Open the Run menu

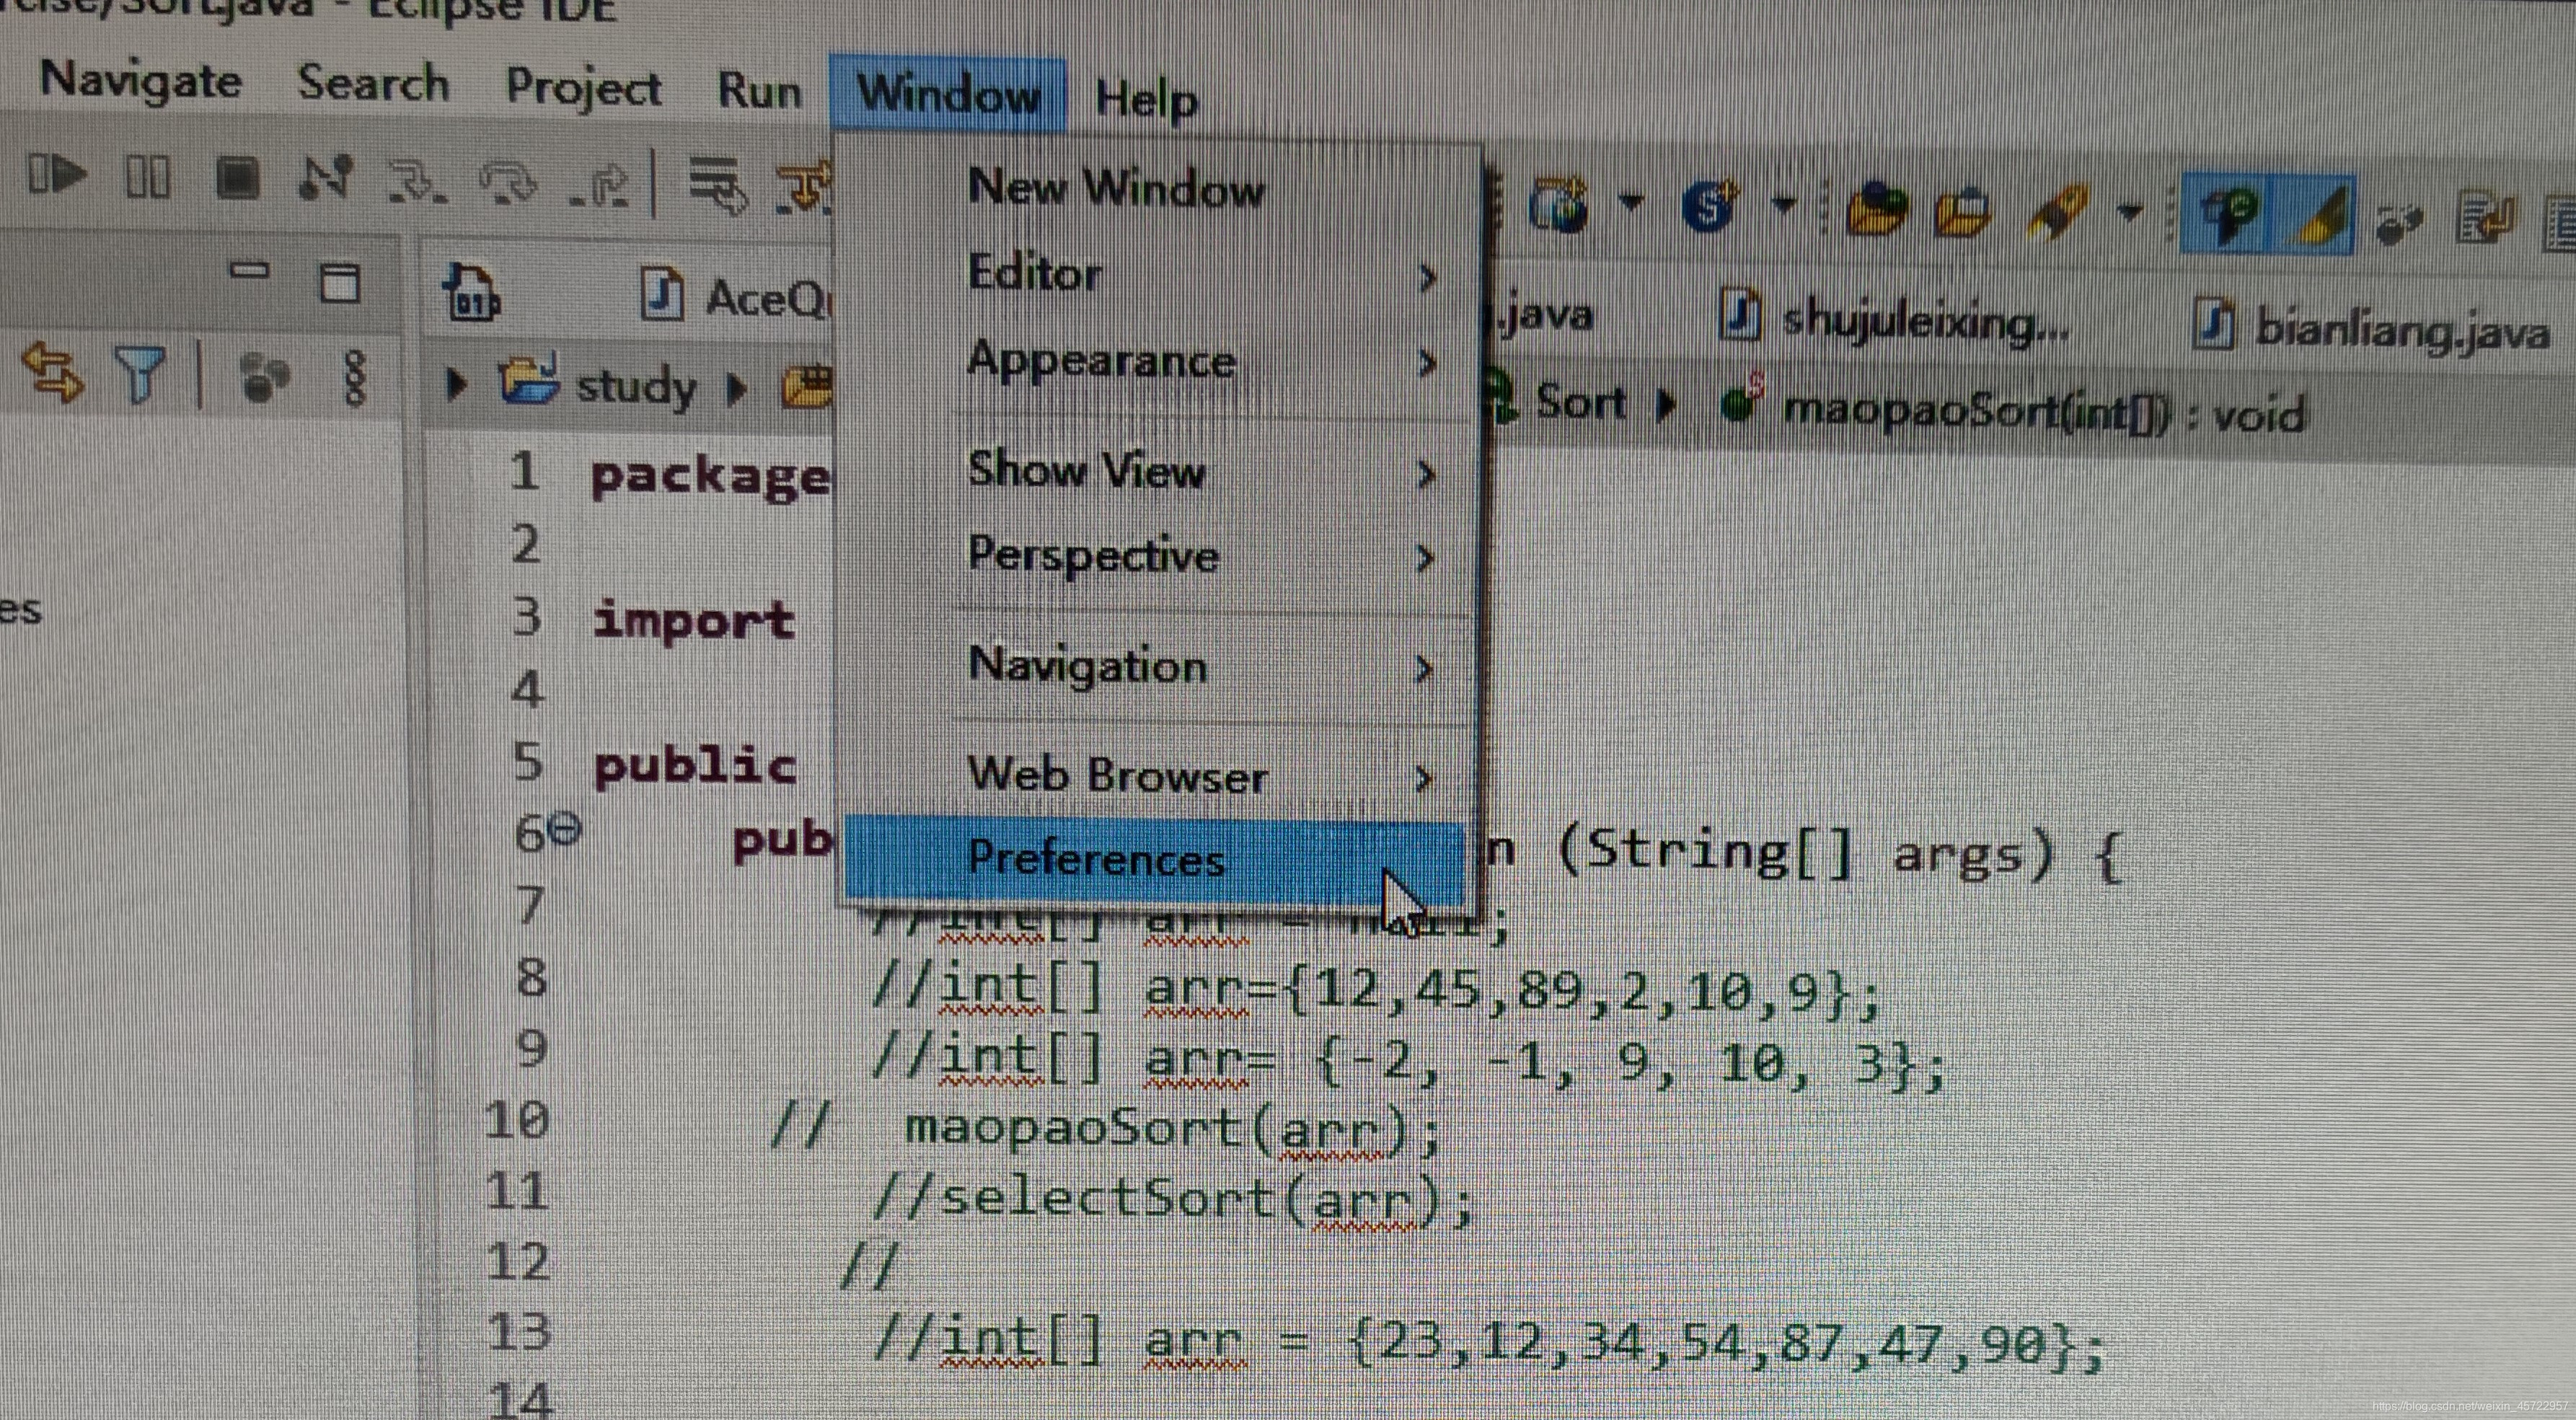coord(759,91)
